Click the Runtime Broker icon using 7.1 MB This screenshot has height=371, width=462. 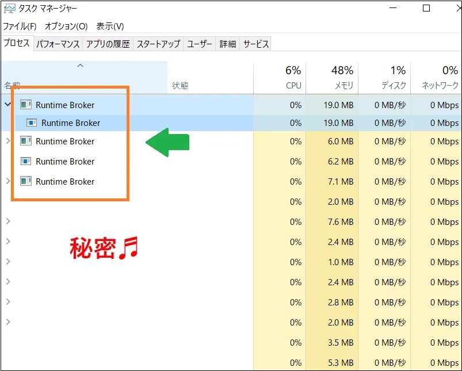click(x=26, y=181)
